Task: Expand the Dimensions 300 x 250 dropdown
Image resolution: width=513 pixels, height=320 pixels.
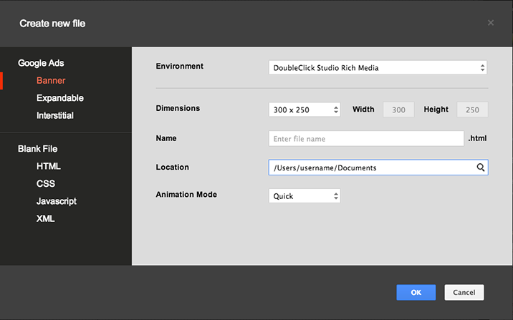Action: pyautogui.click(x=305, y=110)
